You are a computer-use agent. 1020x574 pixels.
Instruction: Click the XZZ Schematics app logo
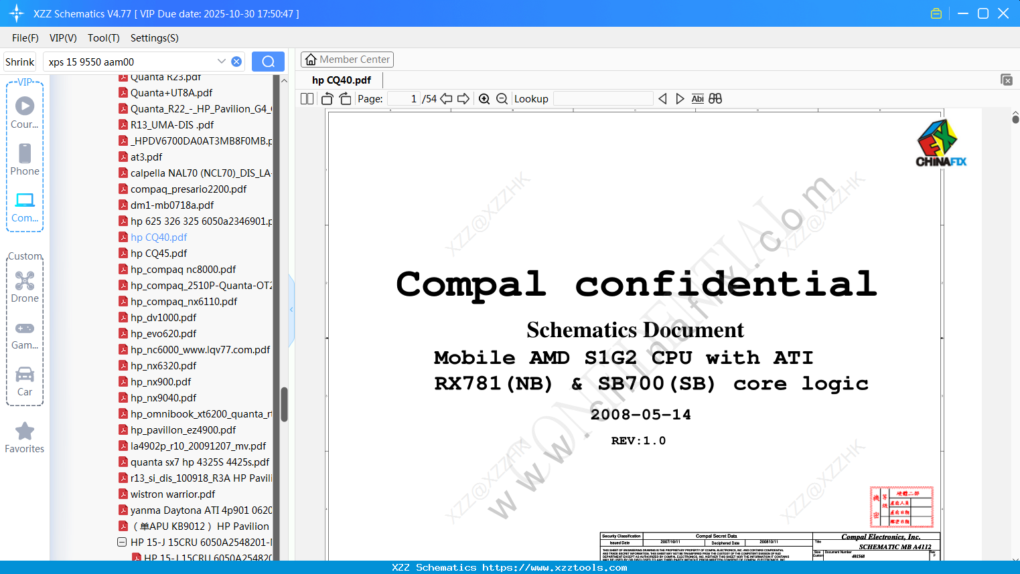pos(16,13)
